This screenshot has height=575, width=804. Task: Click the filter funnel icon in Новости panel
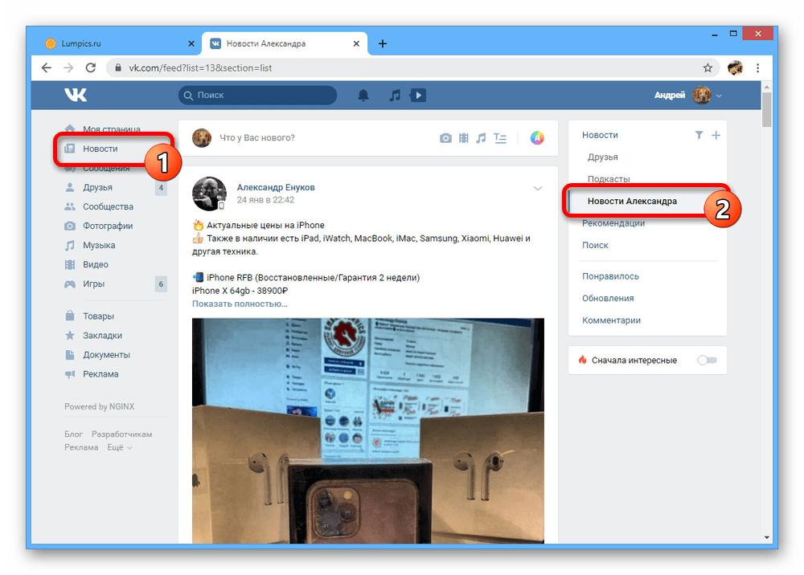(699, 135)
